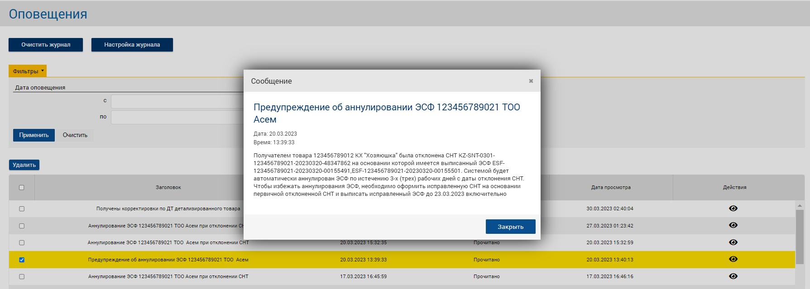The height and width of the screenshot is (289, 810).
Task: View notification dated 27.03.2023 01:23:42
Action: point(733,225)
